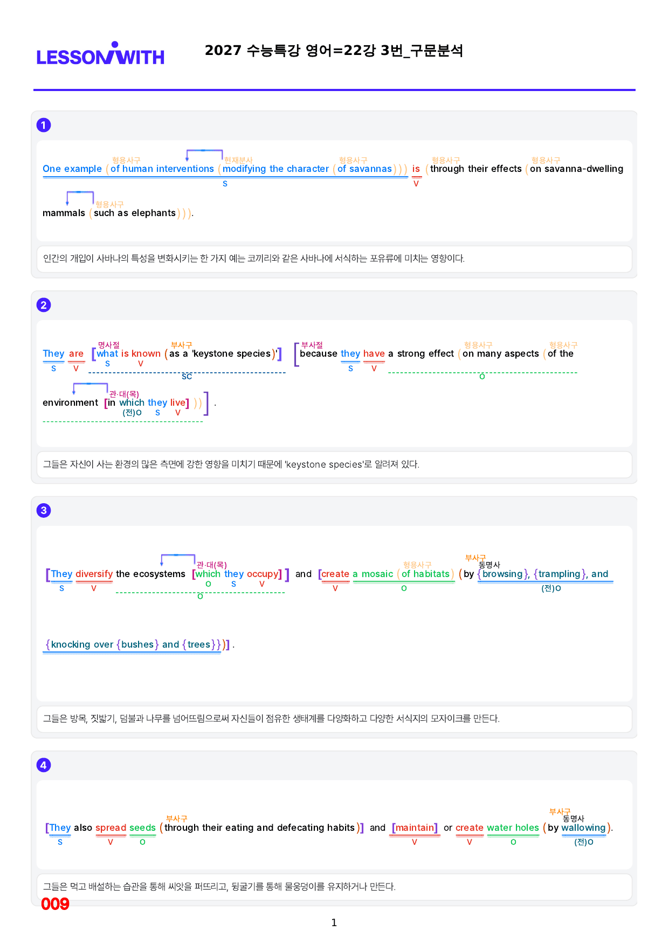Click the phrase 'the ecosystems'
Image resolution: width=669 pixels, height=945 pixels.
tap(151, 574)
